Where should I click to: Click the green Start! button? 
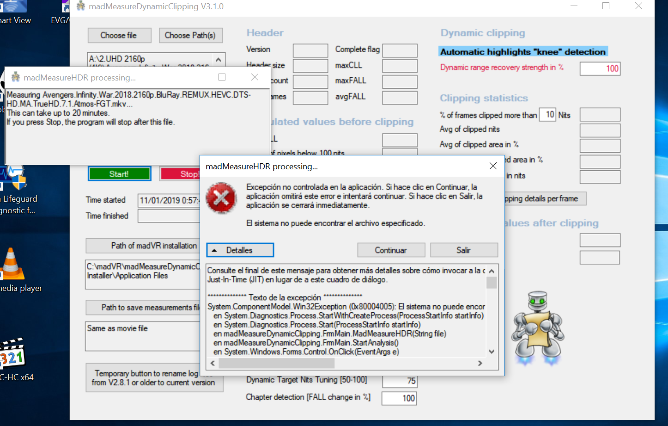(119, 174)
